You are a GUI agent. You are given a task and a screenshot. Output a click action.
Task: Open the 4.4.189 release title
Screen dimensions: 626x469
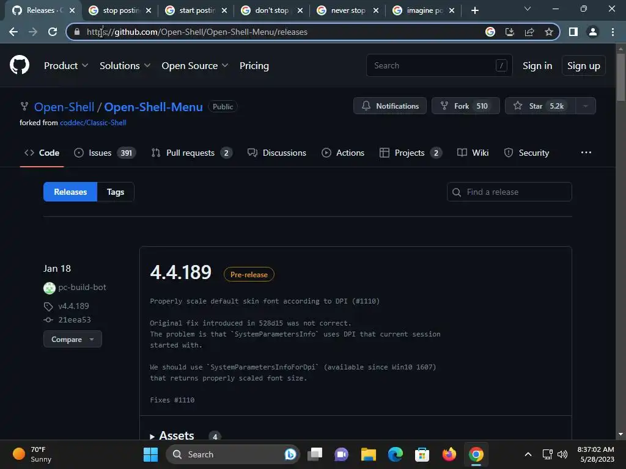tap(180, 272)
